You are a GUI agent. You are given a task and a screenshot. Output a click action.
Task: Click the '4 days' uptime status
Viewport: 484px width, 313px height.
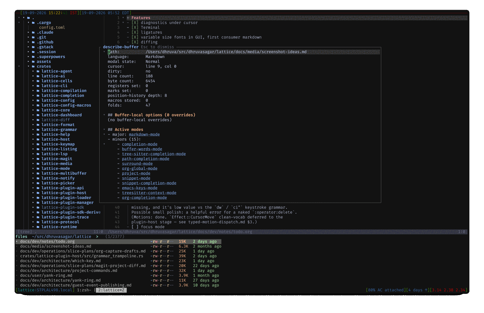coord(418,290)
